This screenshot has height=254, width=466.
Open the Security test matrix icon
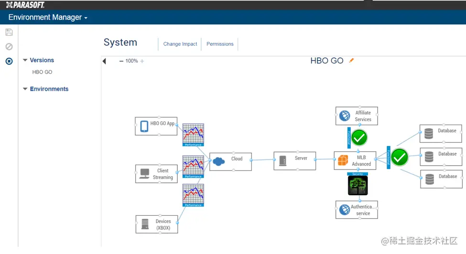pyautogui.click(x=358, y=185)
